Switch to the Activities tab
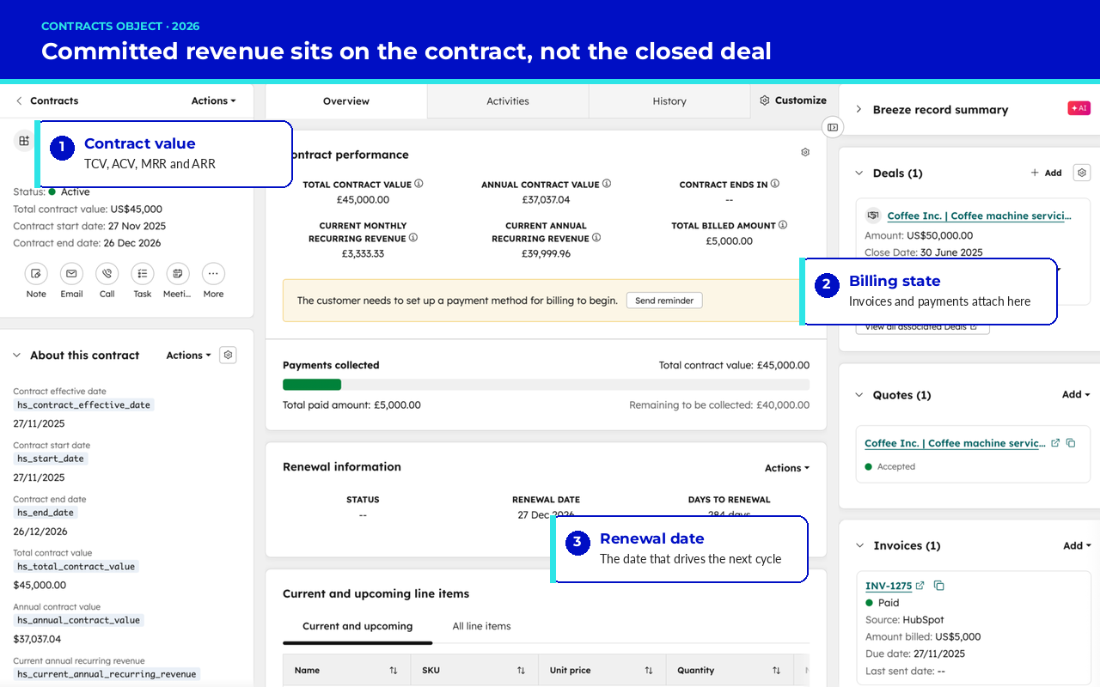Viewport: 1100px width, 687px height. point(508,101)
